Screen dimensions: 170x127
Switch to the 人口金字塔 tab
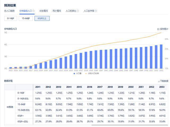click(89, 11)
